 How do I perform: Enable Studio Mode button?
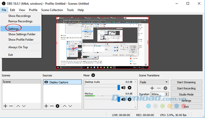[x=186, y=94]
